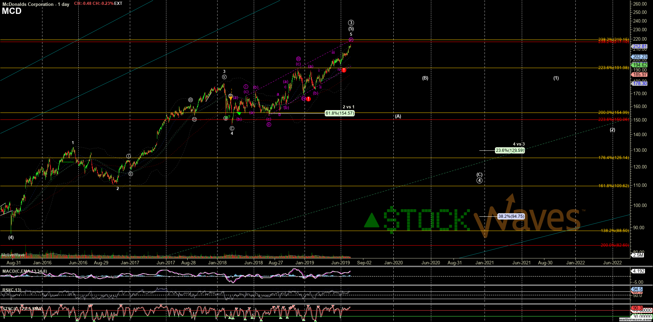Click the 100.00 price axis value
This screenshot has width=653, height=322.
(x=640, y=205)
